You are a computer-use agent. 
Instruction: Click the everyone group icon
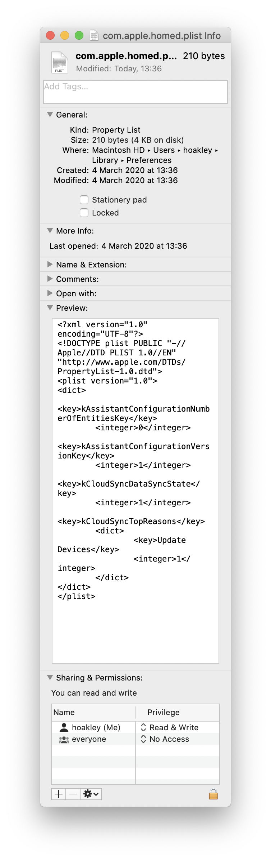click(64, 739)
